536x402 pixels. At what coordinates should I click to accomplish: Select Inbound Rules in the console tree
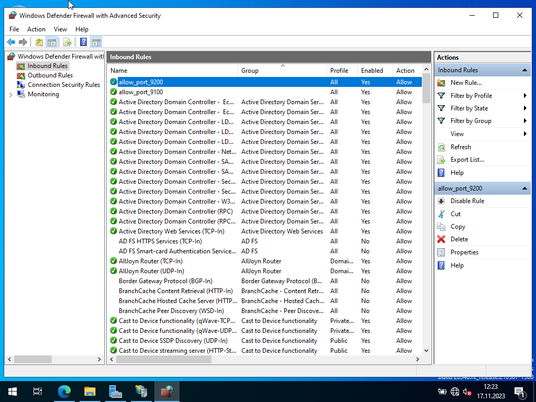(x=48, y=66)
